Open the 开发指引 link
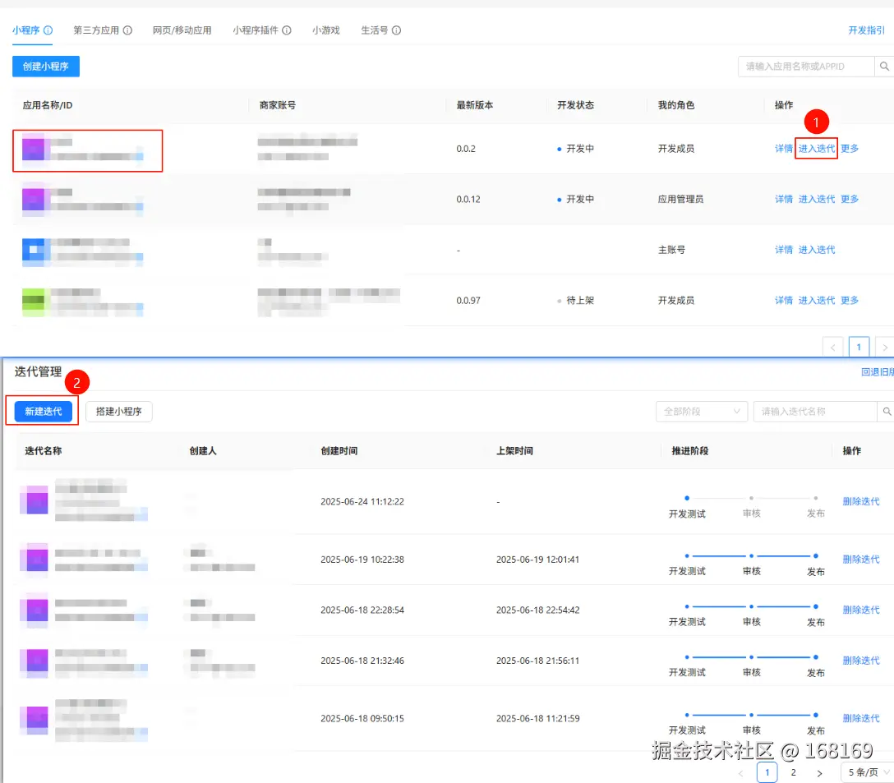This screenshot has height=783, width=894. [x=867, y=30]
